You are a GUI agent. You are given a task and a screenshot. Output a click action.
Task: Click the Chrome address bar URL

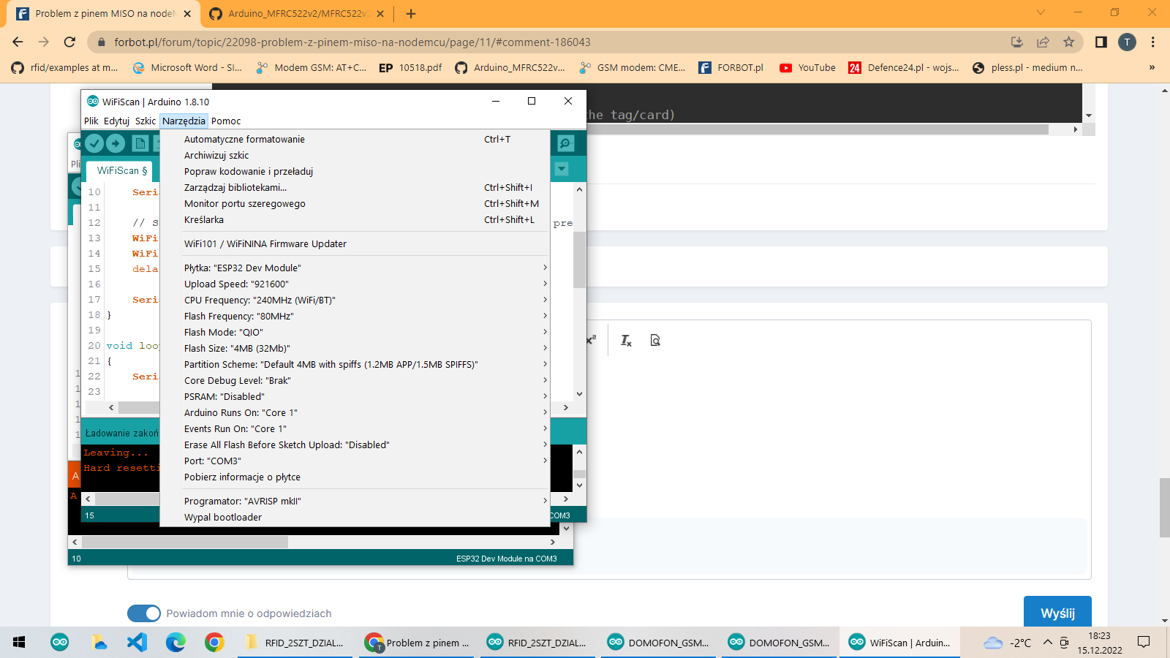tap(352, 42)
